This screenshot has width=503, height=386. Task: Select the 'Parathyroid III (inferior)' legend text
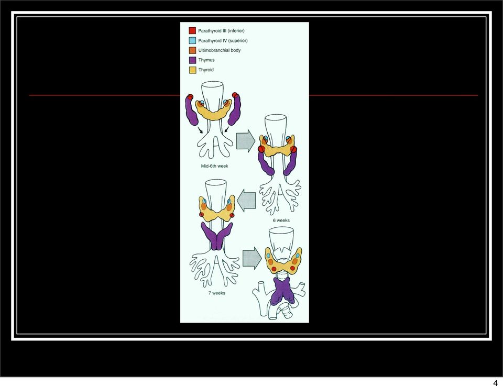(x=221, y=31)
